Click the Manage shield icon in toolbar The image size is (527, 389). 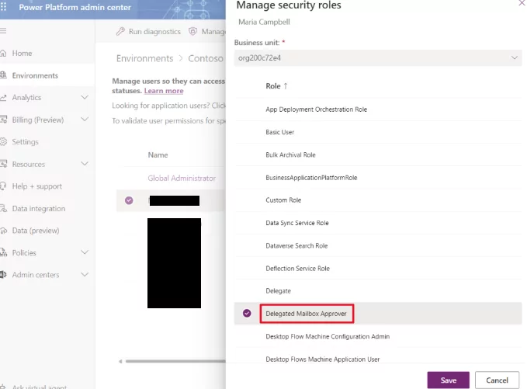pos(193,31)
